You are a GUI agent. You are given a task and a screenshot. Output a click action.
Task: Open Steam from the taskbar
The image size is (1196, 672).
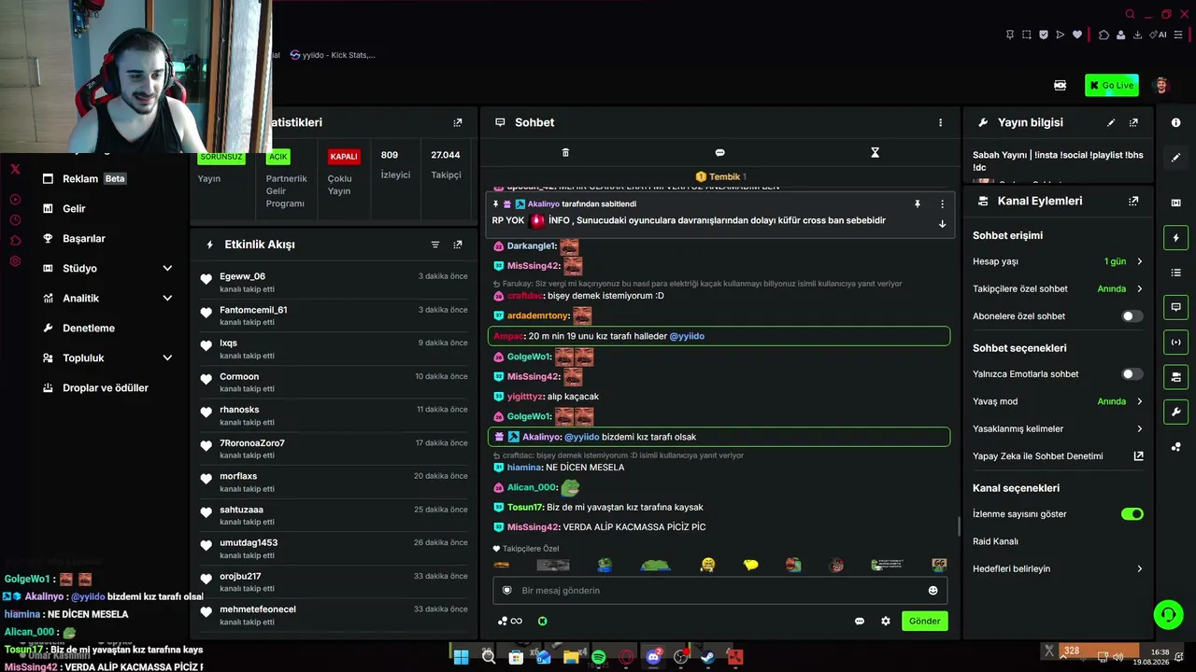coord(707,657)
